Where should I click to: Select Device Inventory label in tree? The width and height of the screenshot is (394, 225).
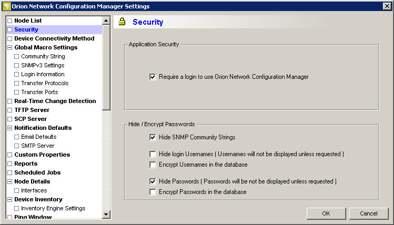click(x=38, y=199)
